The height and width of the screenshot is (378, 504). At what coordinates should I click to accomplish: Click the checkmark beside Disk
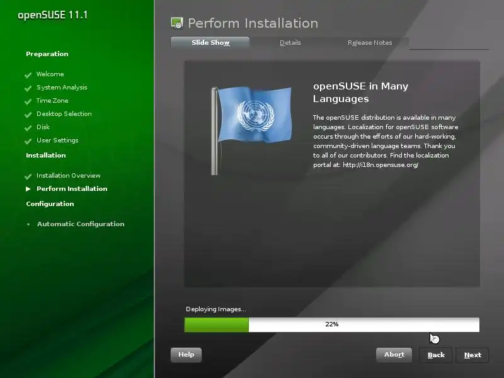[28, 128]
